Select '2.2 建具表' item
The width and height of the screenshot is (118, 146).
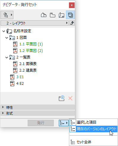[x=28, y=70]
